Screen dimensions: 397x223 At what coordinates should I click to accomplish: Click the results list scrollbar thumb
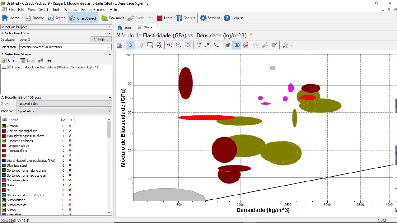(109, 129)
